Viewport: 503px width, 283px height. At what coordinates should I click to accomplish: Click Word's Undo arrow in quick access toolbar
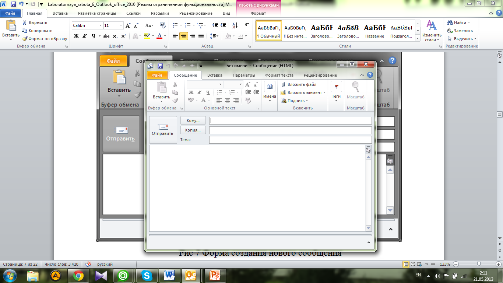pyautogui.click(x=21, y=4)
